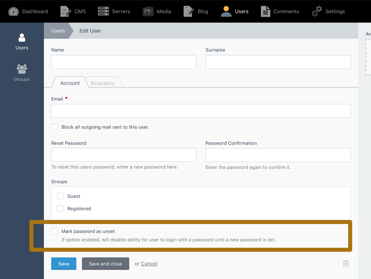Viewport: 371px width, 279px height.
Task: Open the Blog pencil icon
Action: (x=189, y=11)
